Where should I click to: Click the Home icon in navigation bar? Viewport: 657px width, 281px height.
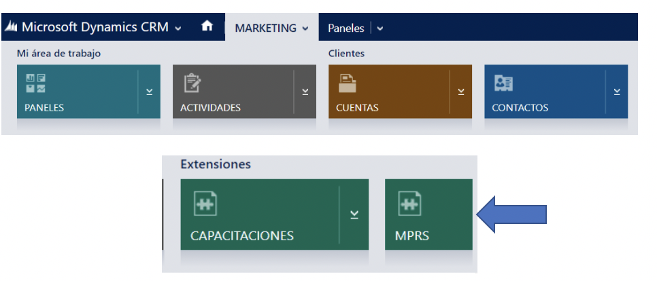207,26
